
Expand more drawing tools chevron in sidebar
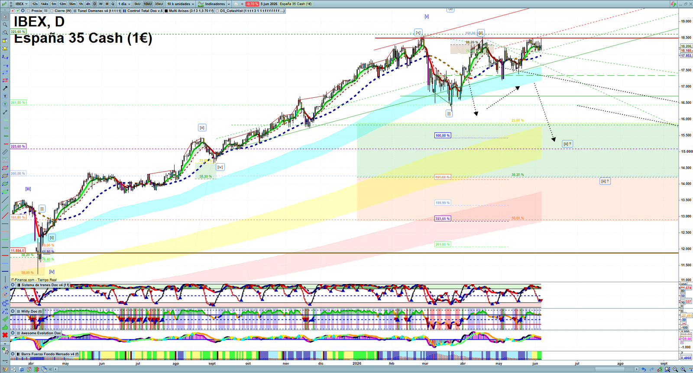5,343
